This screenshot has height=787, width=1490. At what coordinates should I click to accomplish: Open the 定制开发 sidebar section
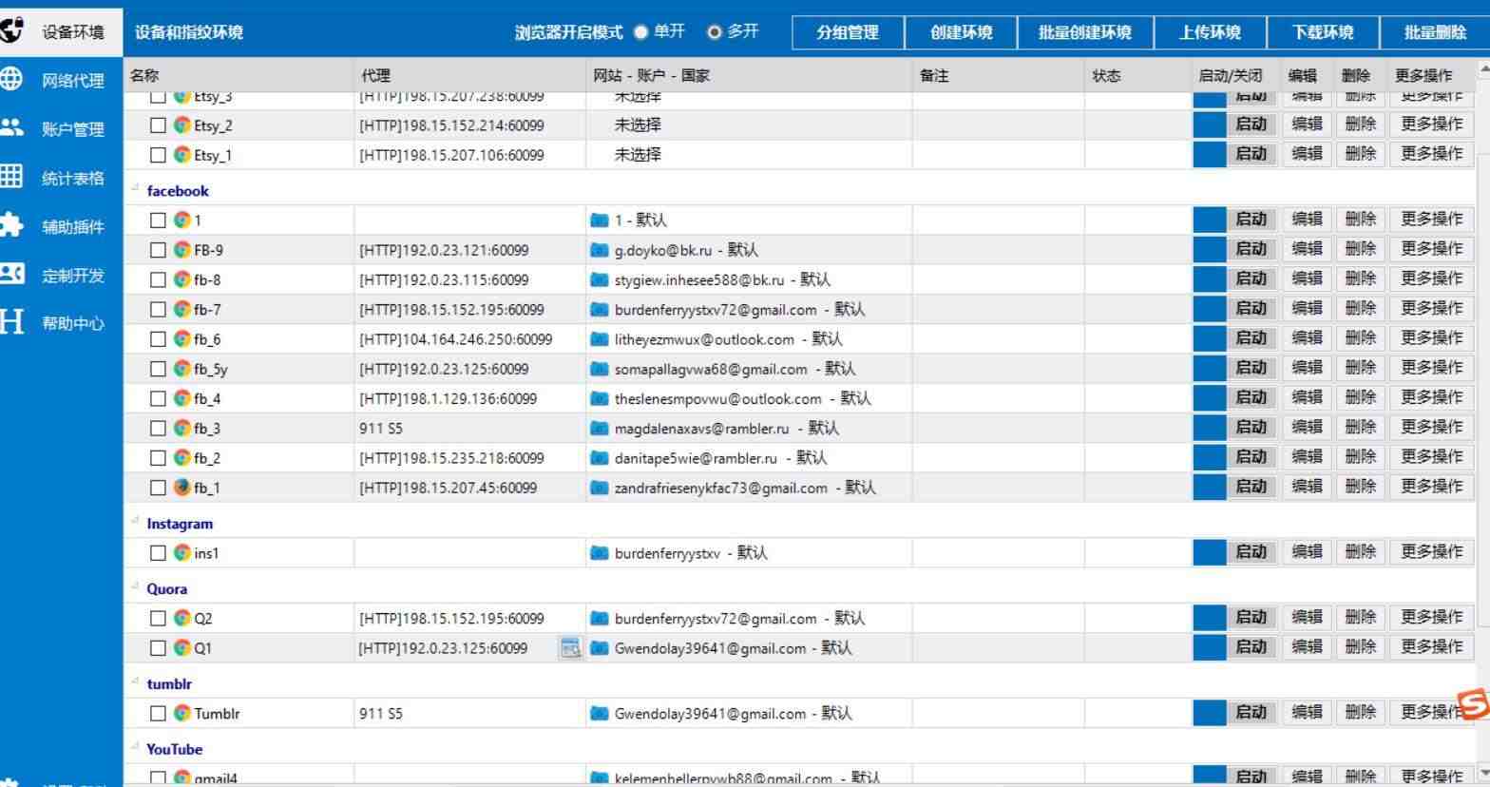(x=62, y=276)
